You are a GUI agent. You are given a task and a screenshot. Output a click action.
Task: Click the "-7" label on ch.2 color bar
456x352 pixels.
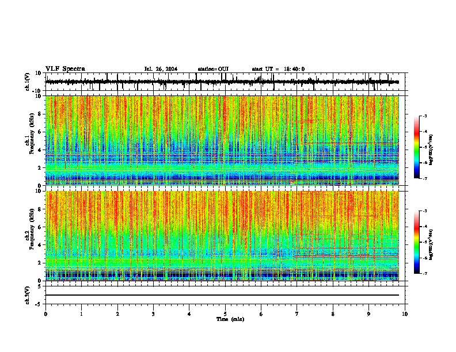(x=425, y=274)
